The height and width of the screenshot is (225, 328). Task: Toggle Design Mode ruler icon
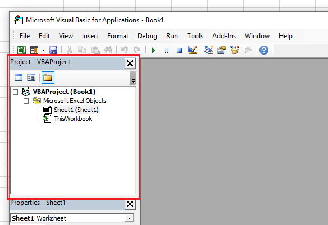pyautogui.click(x=193, y=50)
